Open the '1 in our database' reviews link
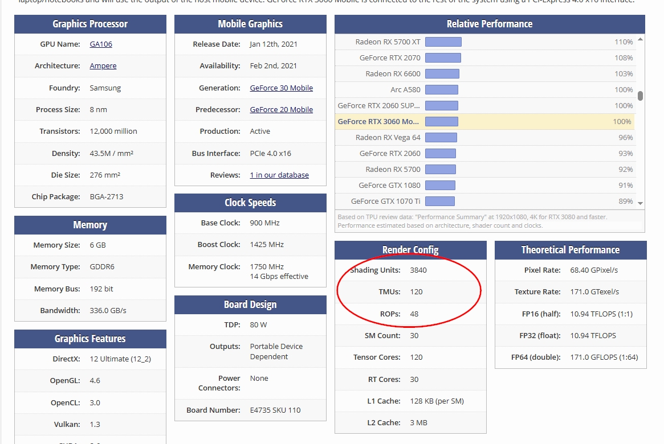Viewport: 664px width, 444px height. coord(279,175)
